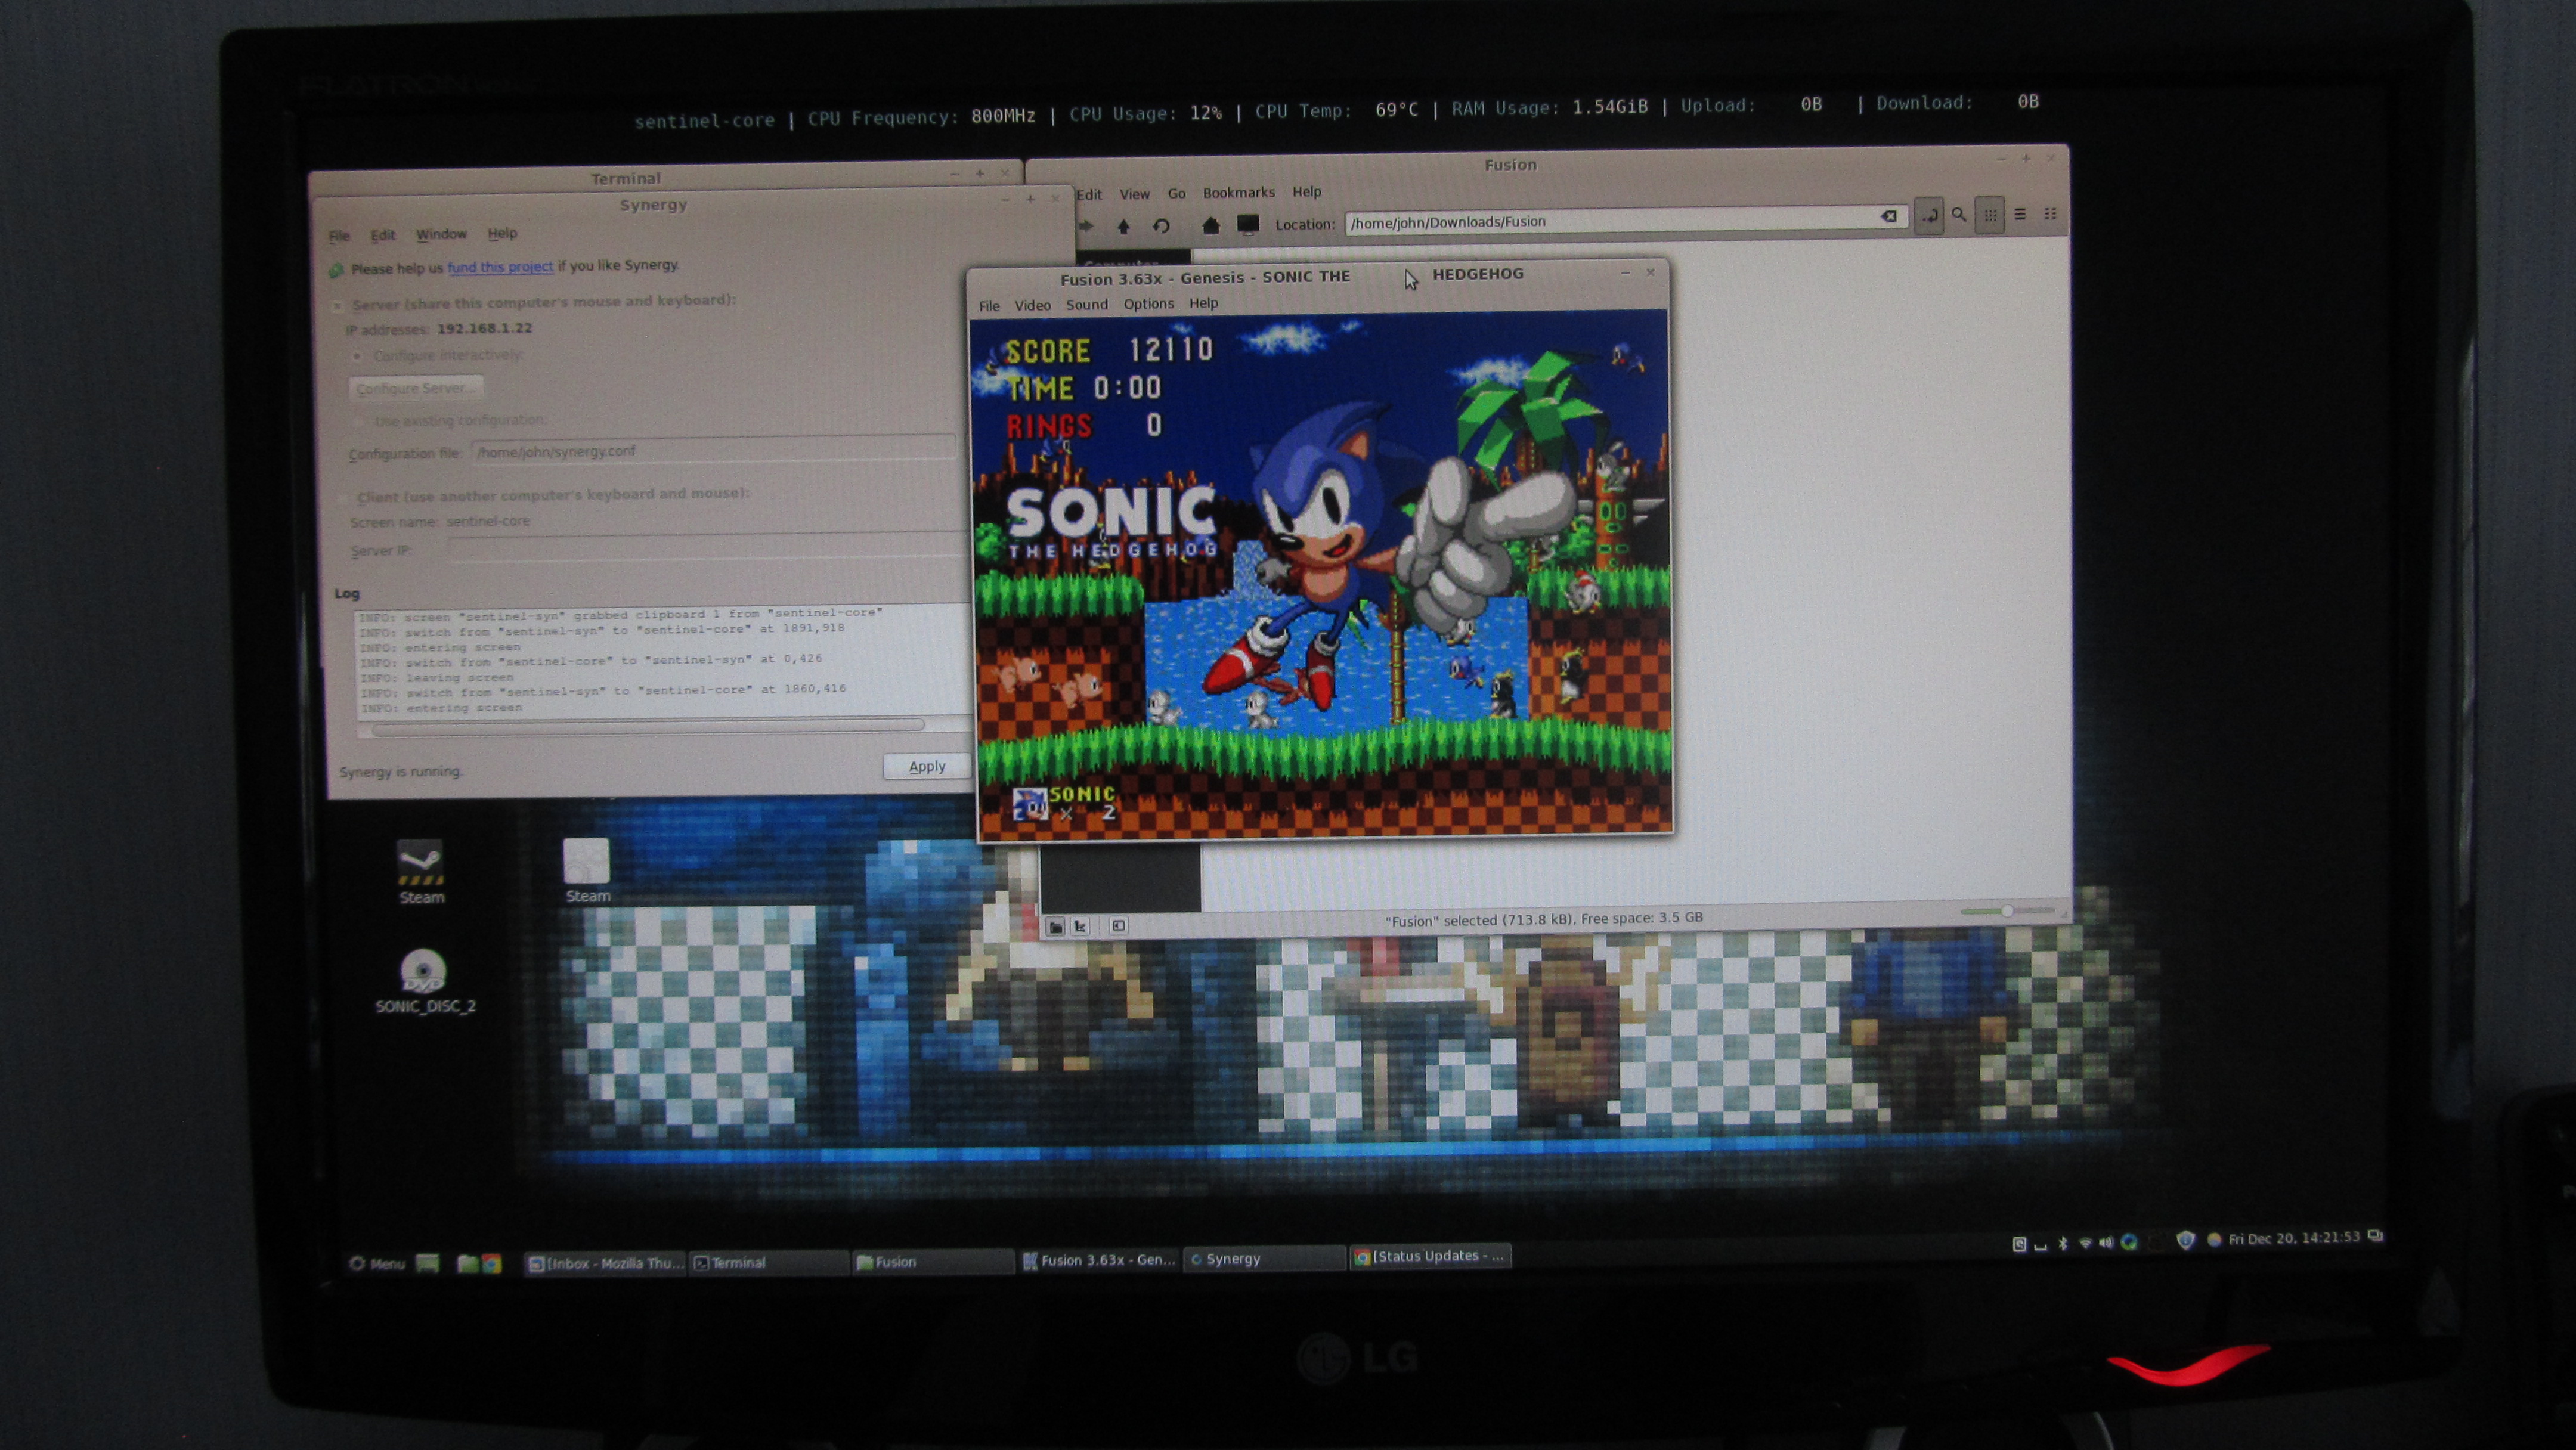The height and width of the screenshot is (1450, 2576).
Task: Click the Bluetooth tray icon
Action: coord(2062,1243)
